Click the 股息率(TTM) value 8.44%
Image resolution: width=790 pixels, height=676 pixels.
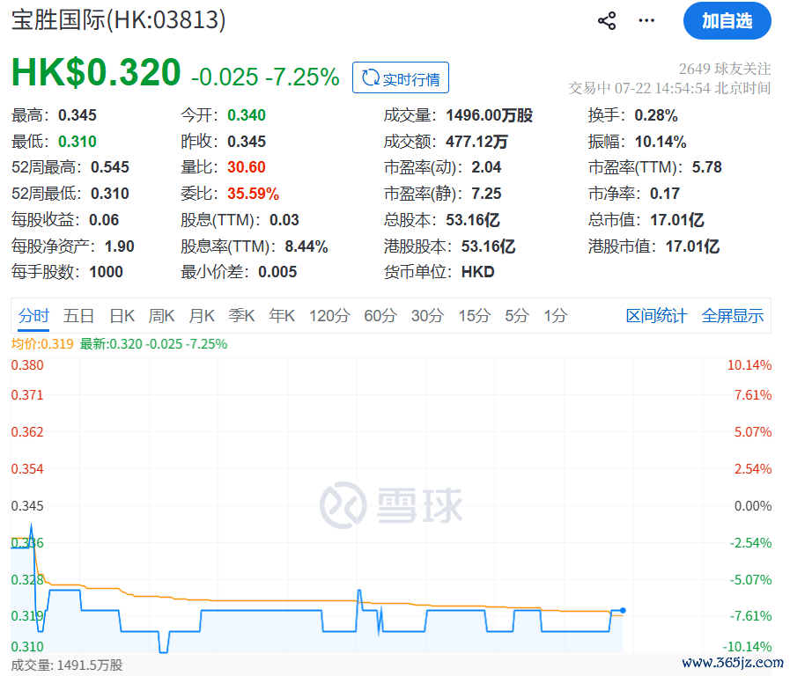[x=306, y=246]
